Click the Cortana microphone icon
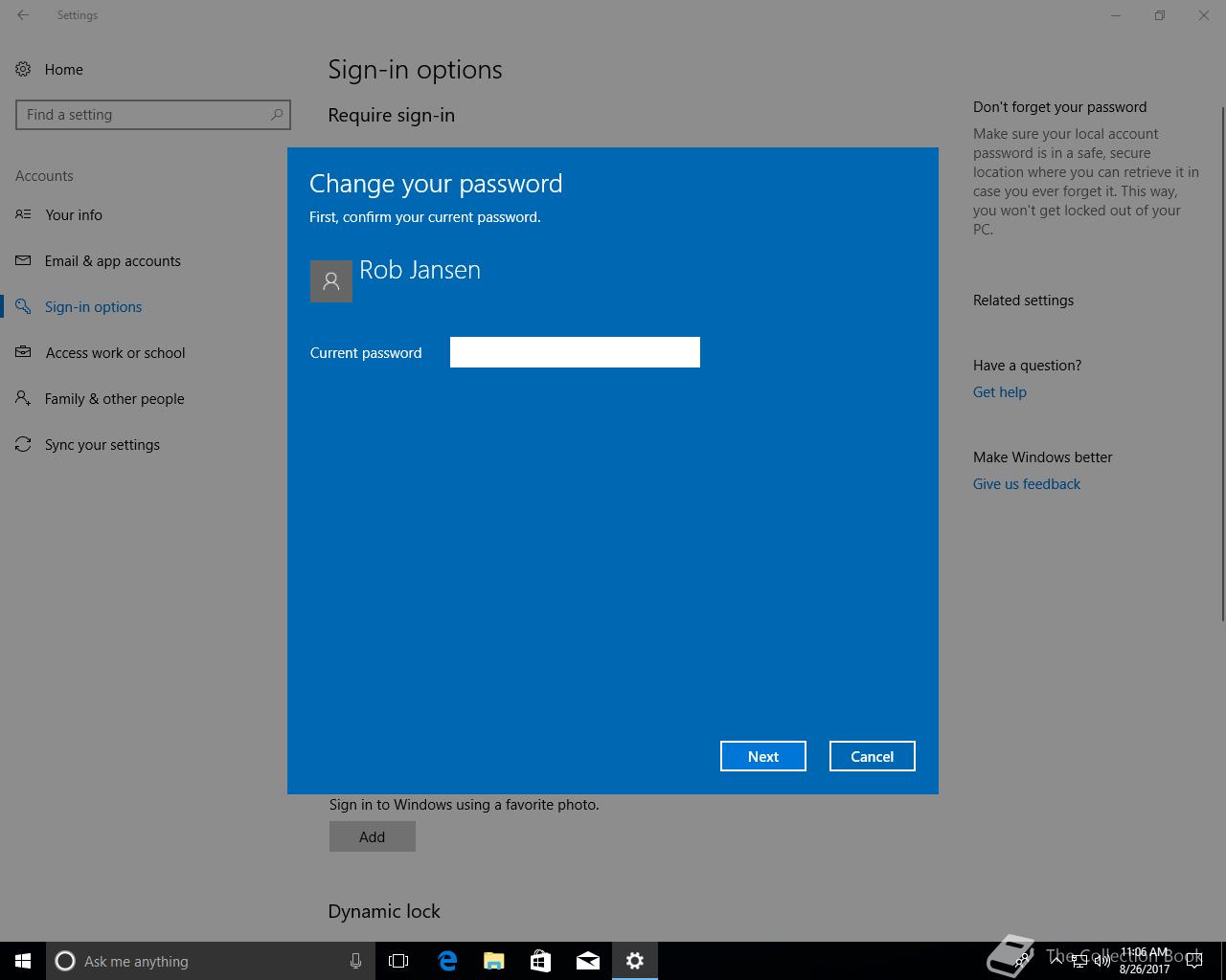Viewport: 1226px width, 980px height. 355,961
